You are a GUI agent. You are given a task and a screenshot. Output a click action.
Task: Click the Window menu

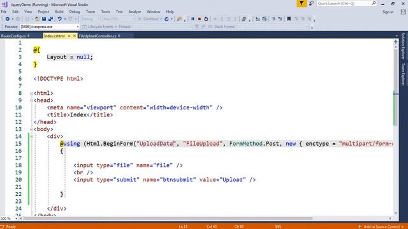click(x=153, y=11)
